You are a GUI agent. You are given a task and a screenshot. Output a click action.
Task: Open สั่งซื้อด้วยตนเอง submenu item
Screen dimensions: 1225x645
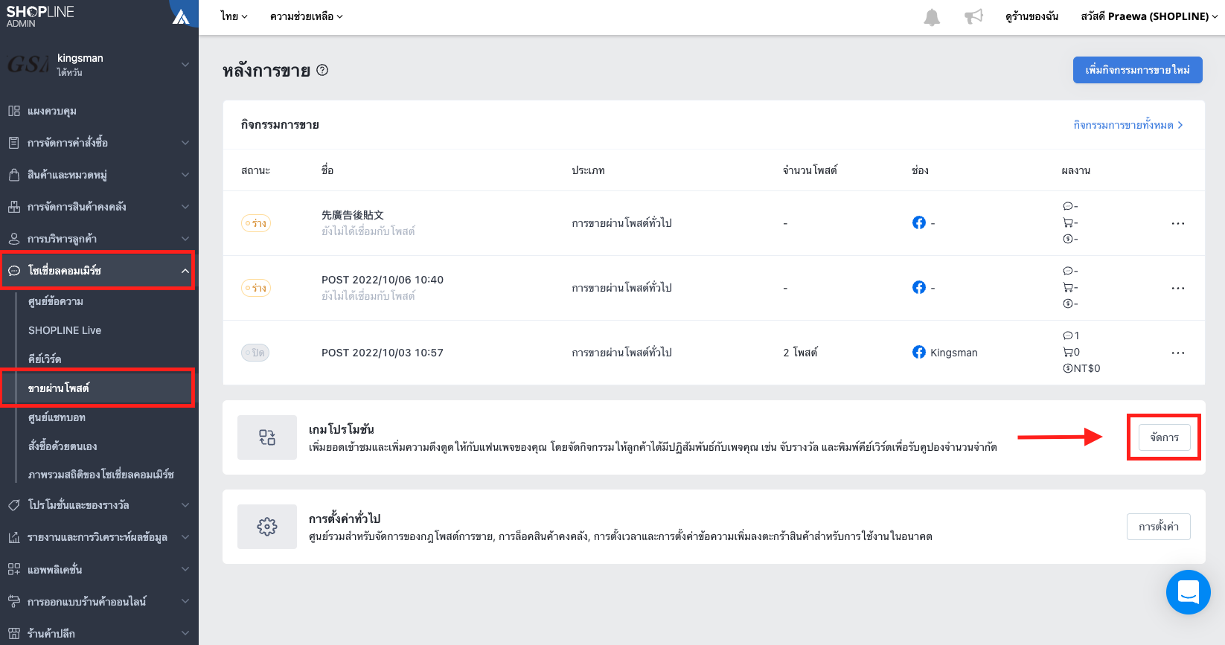(63, 446)
